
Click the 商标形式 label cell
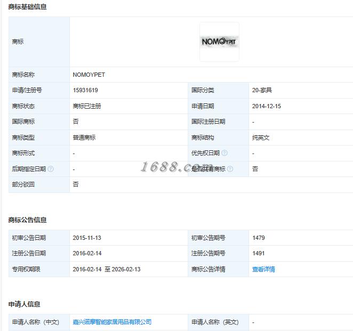pos(39,153)
